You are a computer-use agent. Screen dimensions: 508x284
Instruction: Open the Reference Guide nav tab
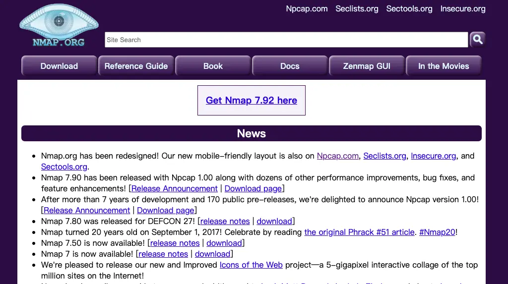click(x=136, y=66)
